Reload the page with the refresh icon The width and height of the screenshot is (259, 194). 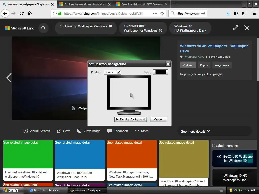21,13
